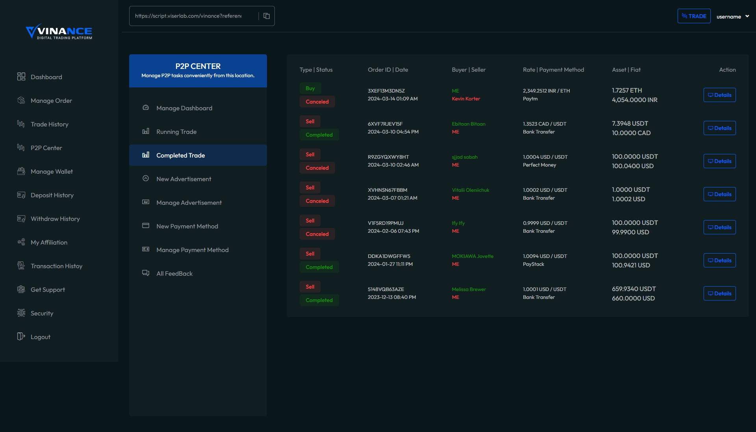Click the New Advertisement circle icon

[x=146, y=179]
